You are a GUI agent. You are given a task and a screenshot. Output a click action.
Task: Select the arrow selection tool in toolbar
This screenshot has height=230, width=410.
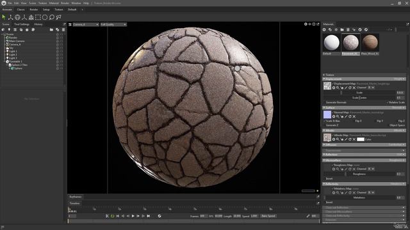point(4,17)
